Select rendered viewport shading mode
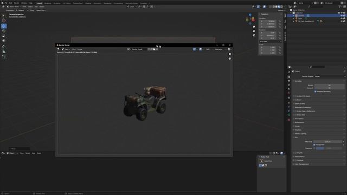Viewport: 347px width, 195px height. tap(281, 6)
